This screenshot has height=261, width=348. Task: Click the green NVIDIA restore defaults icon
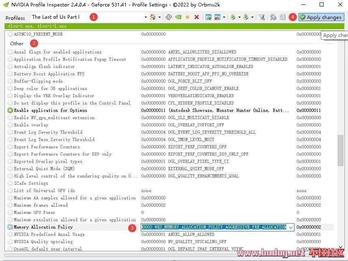(x=178, y=17)
